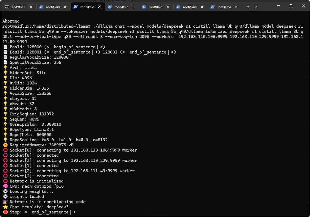This screenshot has width=310, height=217.
Task: Click the red ring beside Network is initialized
Action: (x=5, y=181)
